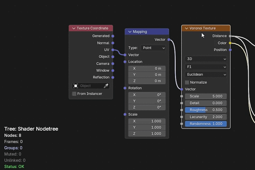Open the 3D dimensions dropdown
255x170 pixels.
click(206, 59)
